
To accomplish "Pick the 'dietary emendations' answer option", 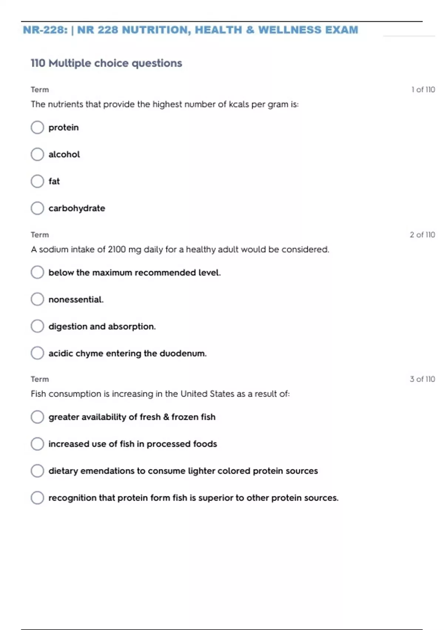I will click(x=37, y=471).
